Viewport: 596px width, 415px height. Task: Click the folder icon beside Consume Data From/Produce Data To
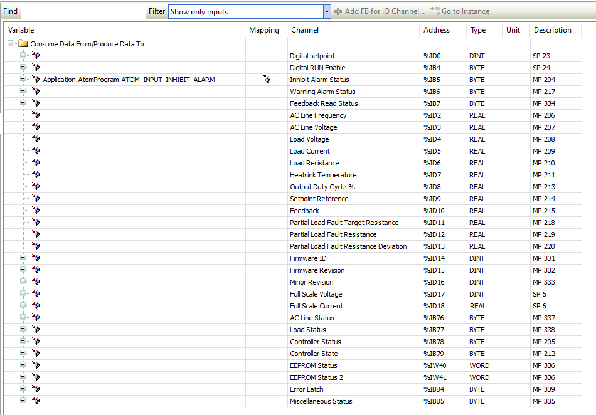pyautogui.click(x=23, y=44)
